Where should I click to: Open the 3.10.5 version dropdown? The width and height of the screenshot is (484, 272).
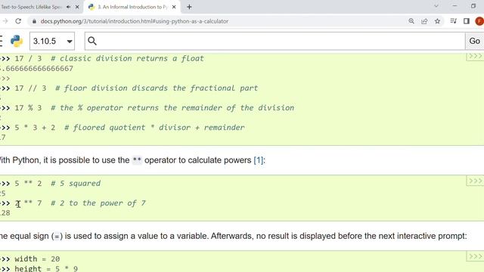pyautogui.click(x=52, y=41)
